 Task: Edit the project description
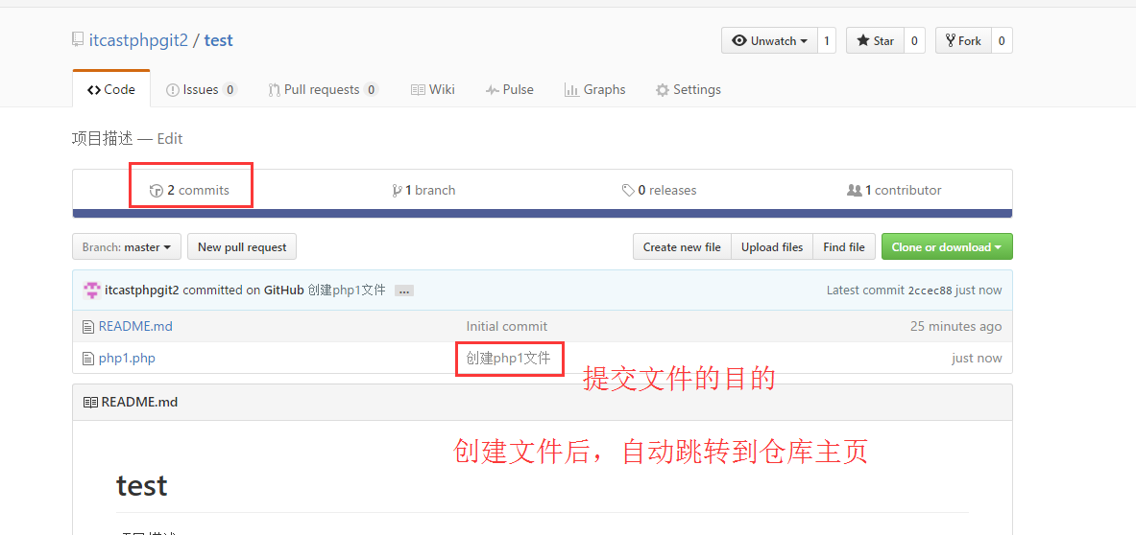pyautogui.click(x=170, y=138)
